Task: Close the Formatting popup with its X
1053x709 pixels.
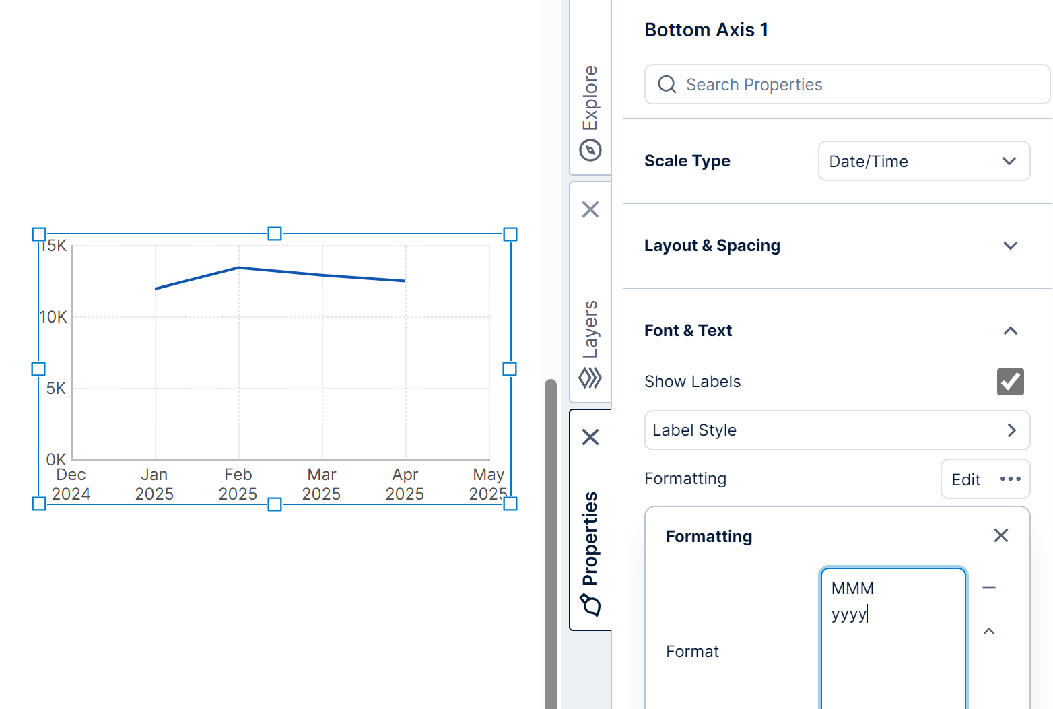Action: coord(1000,535)
